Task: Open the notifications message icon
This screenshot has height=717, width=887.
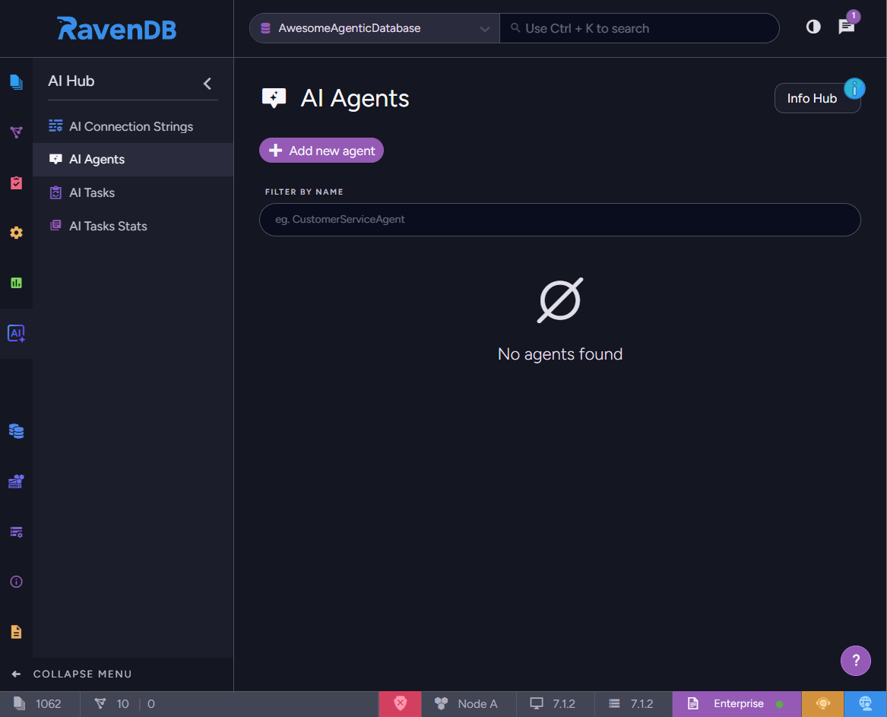Action: pyautogui.click(x=846, y=27)
